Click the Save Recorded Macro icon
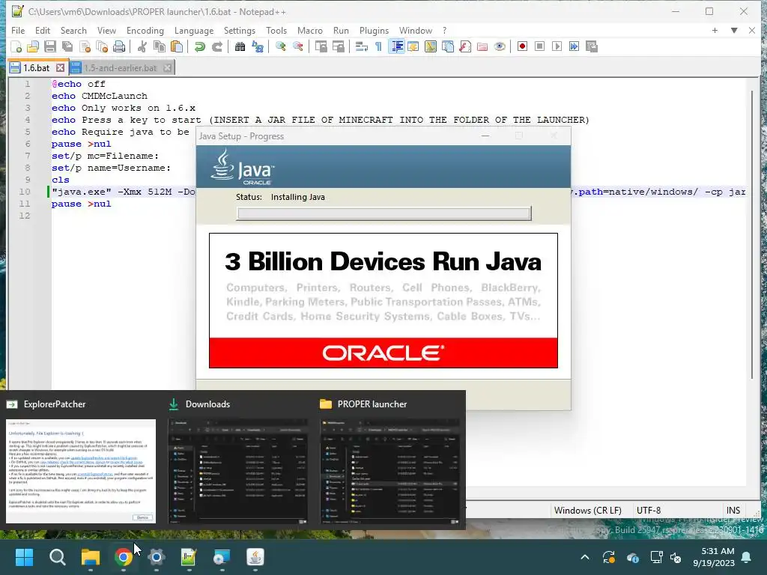This screenshot has height=575, width=767. [592, 47]
